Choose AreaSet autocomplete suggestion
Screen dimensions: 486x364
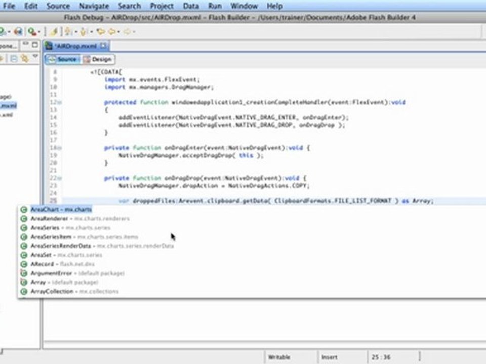[66, 255]
